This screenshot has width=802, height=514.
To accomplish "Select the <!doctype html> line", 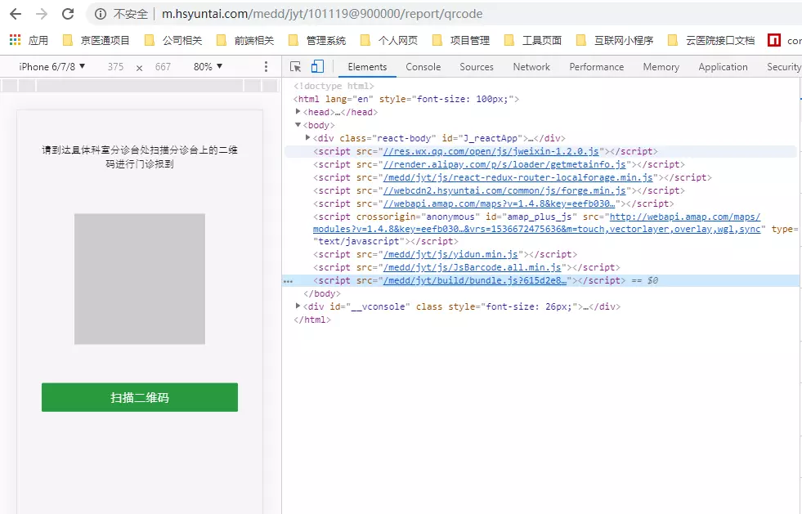I will point(334,86).
